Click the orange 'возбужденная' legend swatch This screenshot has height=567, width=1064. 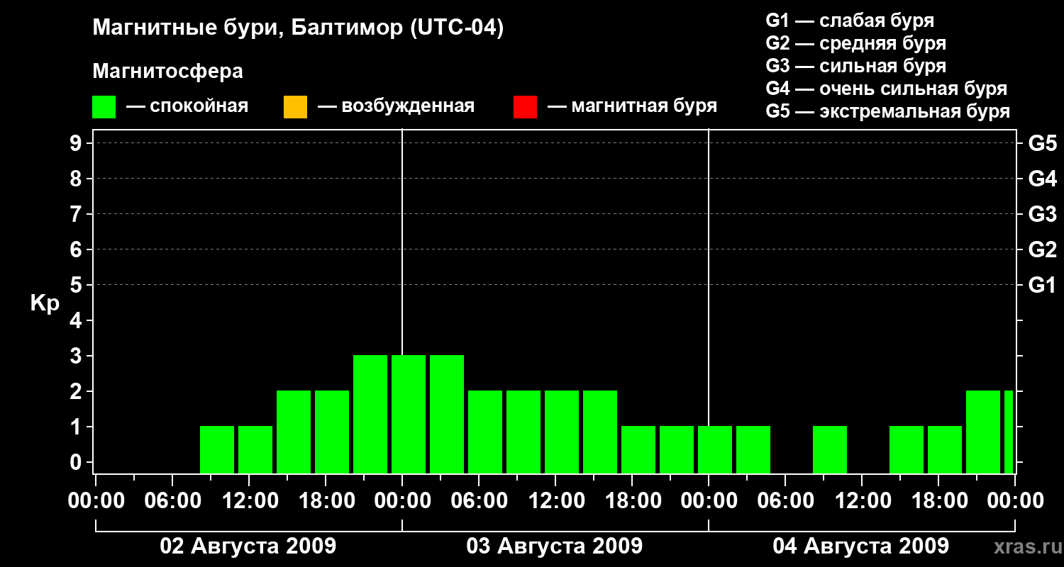click(x=295, y=107)
